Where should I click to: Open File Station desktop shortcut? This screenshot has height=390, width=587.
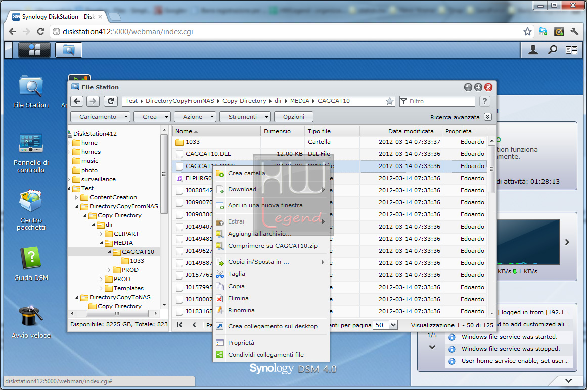31,92
